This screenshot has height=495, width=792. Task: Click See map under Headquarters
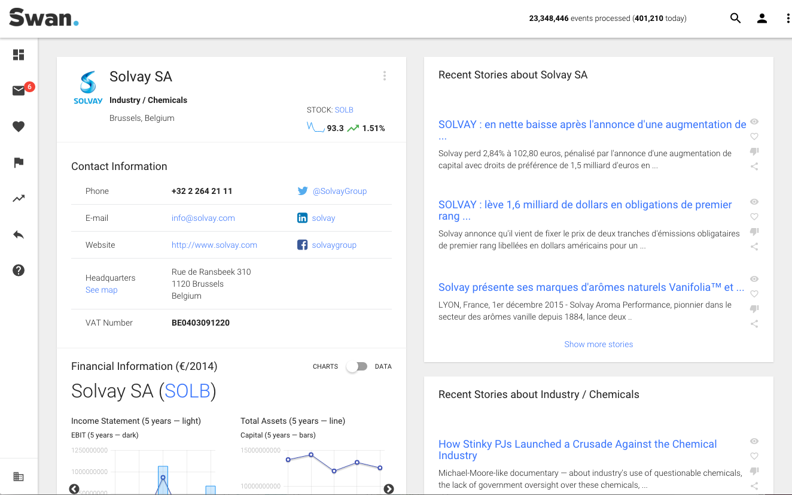click(102, 290)
